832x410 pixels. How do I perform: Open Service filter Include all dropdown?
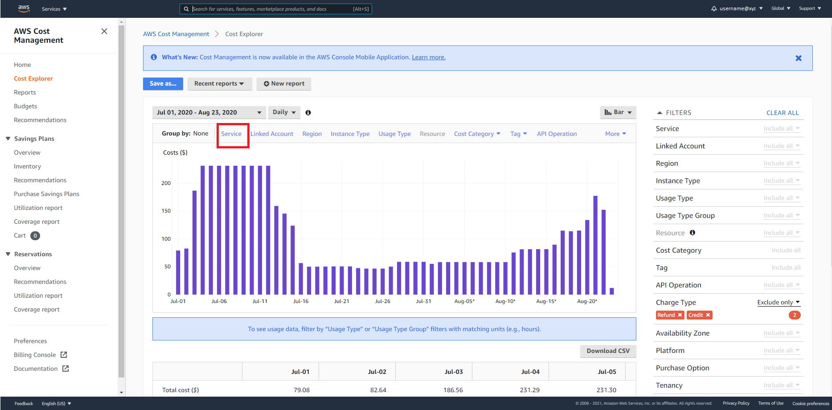(x=782, y=128)
